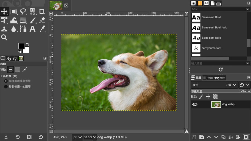Toggle the lock alpha channel checkerboard
The image size is (251, 141).
click(215, 96)
